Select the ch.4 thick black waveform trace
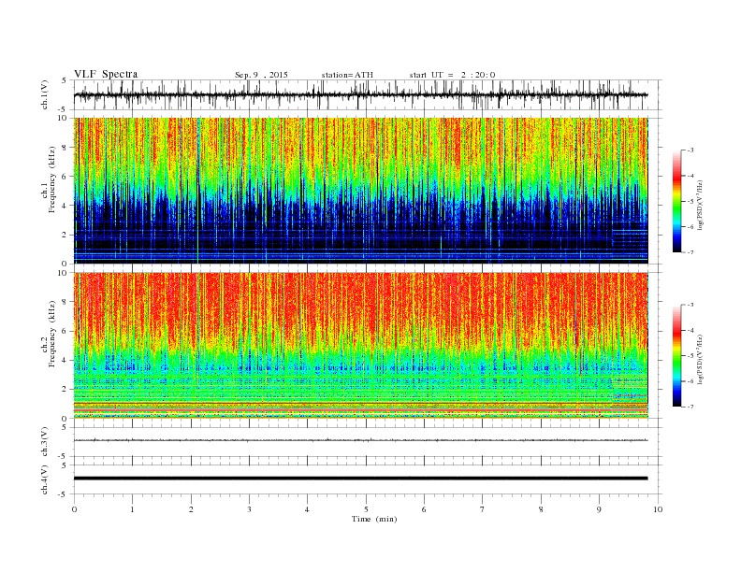Screen dimensions: 741x572 point(360,479)
